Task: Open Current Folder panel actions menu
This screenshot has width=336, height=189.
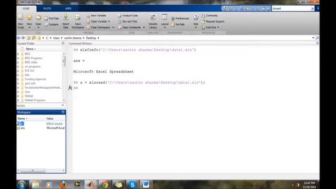Action: tap(63, 43)
